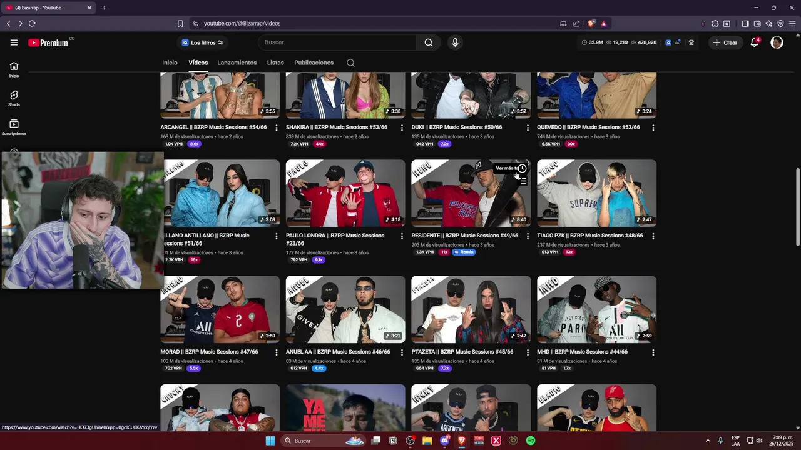Image resolution: width=801 pixels, height=450 pixels.
Task: Reload the page
Action: pos(32,24)
